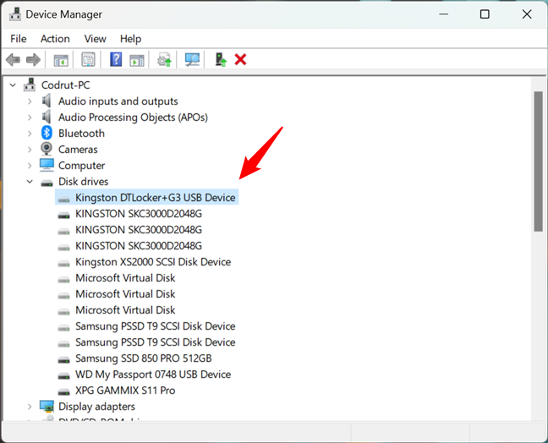Expand the Display adapters category
The width and height of the screenshot is (548, 443).
click(30, 407)
